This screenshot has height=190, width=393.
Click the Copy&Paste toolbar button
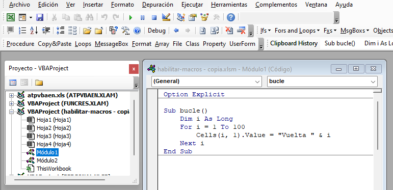(x=55, y=44)
